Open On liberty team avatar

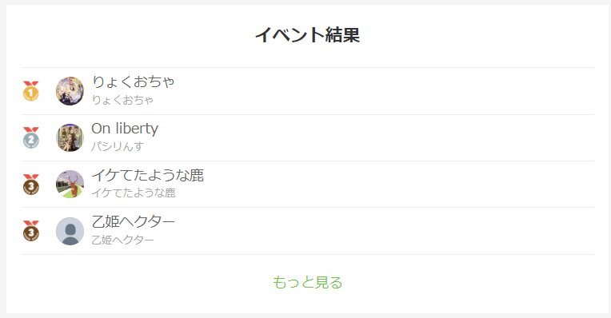coord(70,137)
